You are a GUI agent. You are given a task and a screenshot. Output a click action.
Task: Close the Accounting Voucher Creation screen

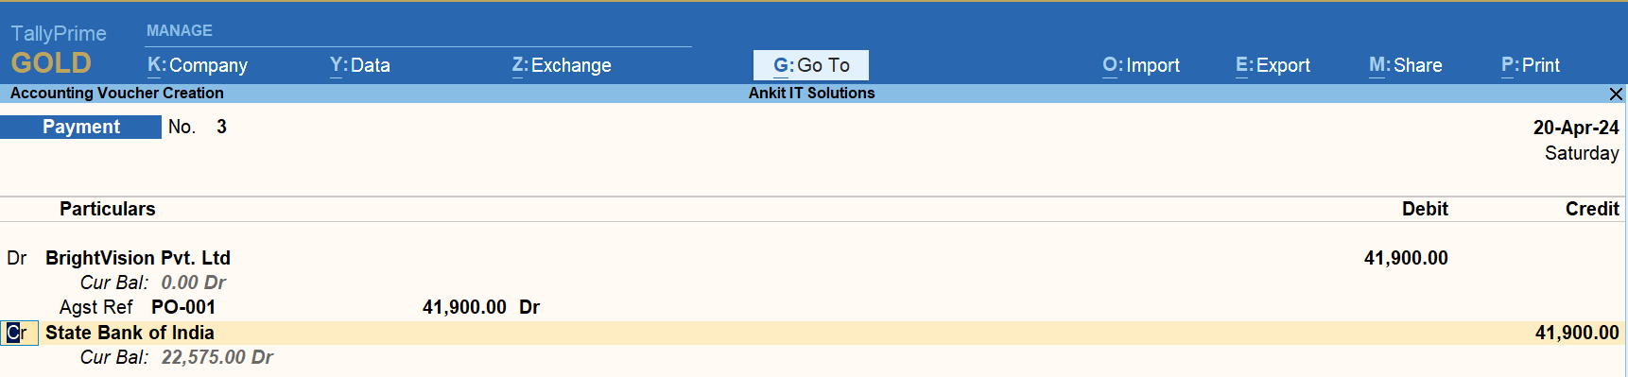coord(1616,94)
